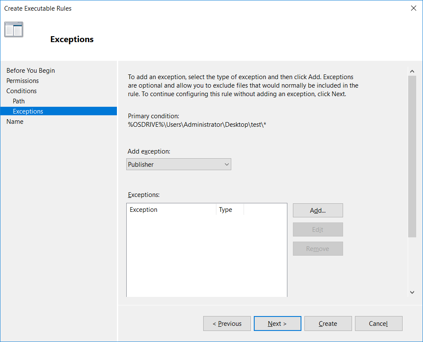
Task: Go to the Before You Begin step
Action: tap(31, 71)
